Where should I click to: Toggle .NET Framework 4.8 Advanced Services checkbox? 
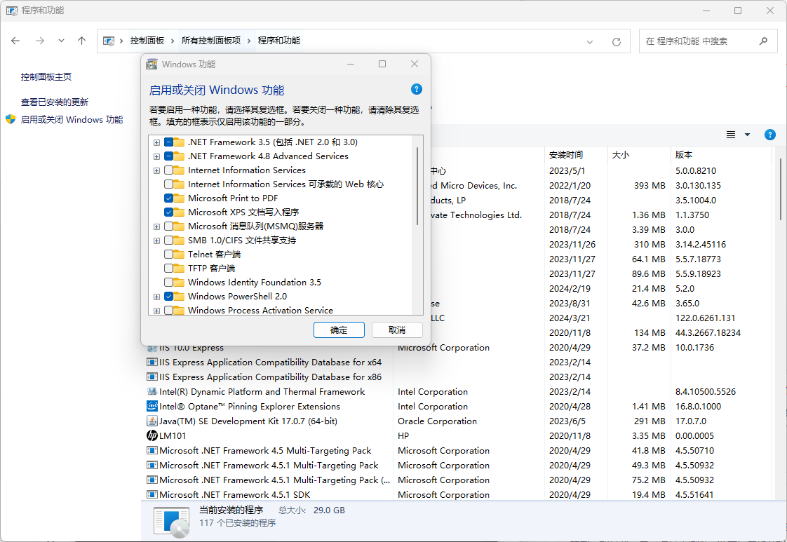168,156
